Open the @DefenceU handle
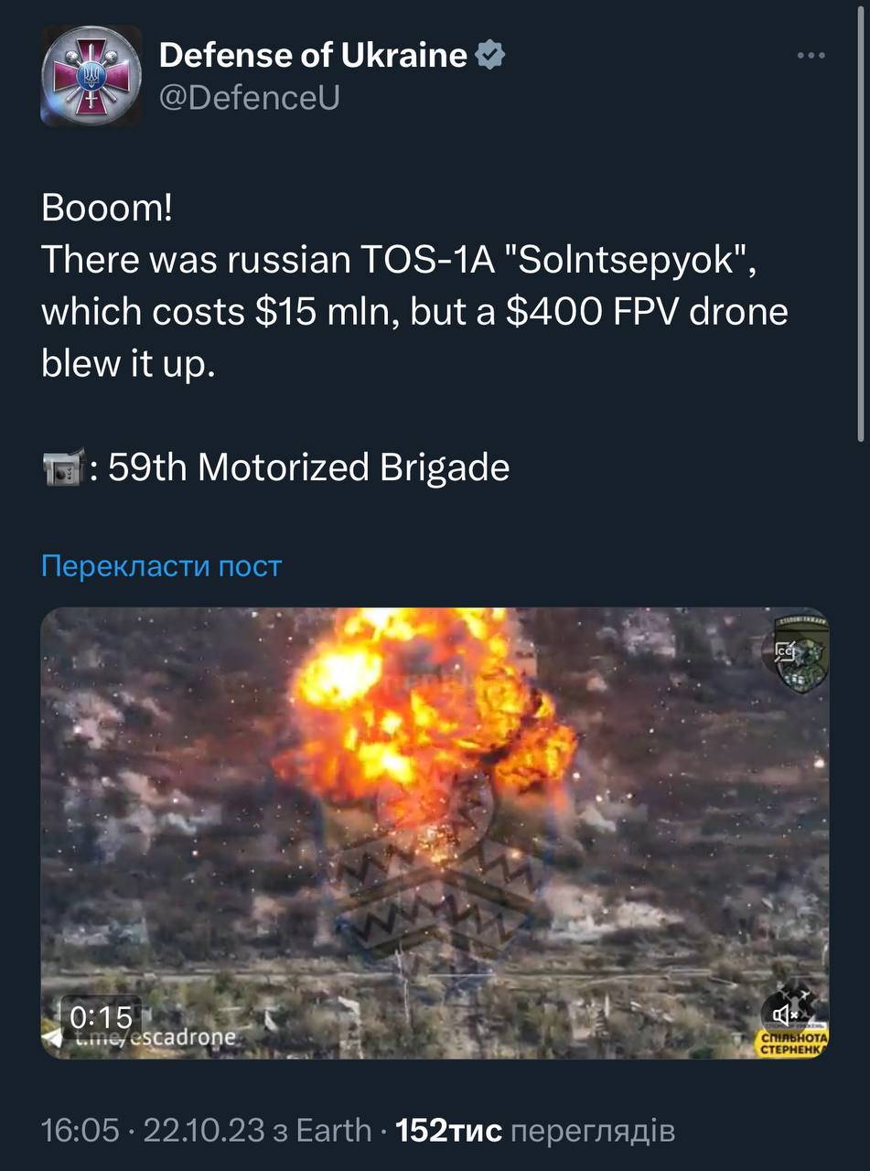Screen dimensions: 870x1171 (249, 98)
